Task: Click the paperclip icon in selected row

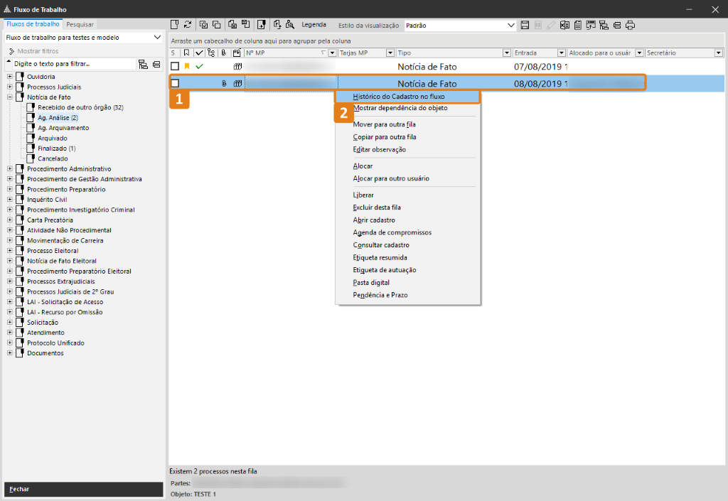Action: click(x=224, y=84)
